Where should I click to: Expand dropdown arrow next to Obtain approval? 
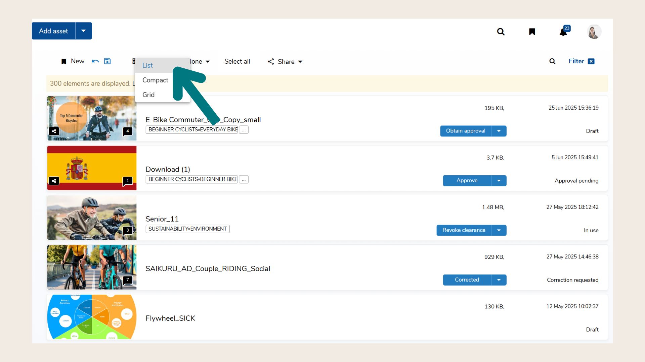(499, 131)
